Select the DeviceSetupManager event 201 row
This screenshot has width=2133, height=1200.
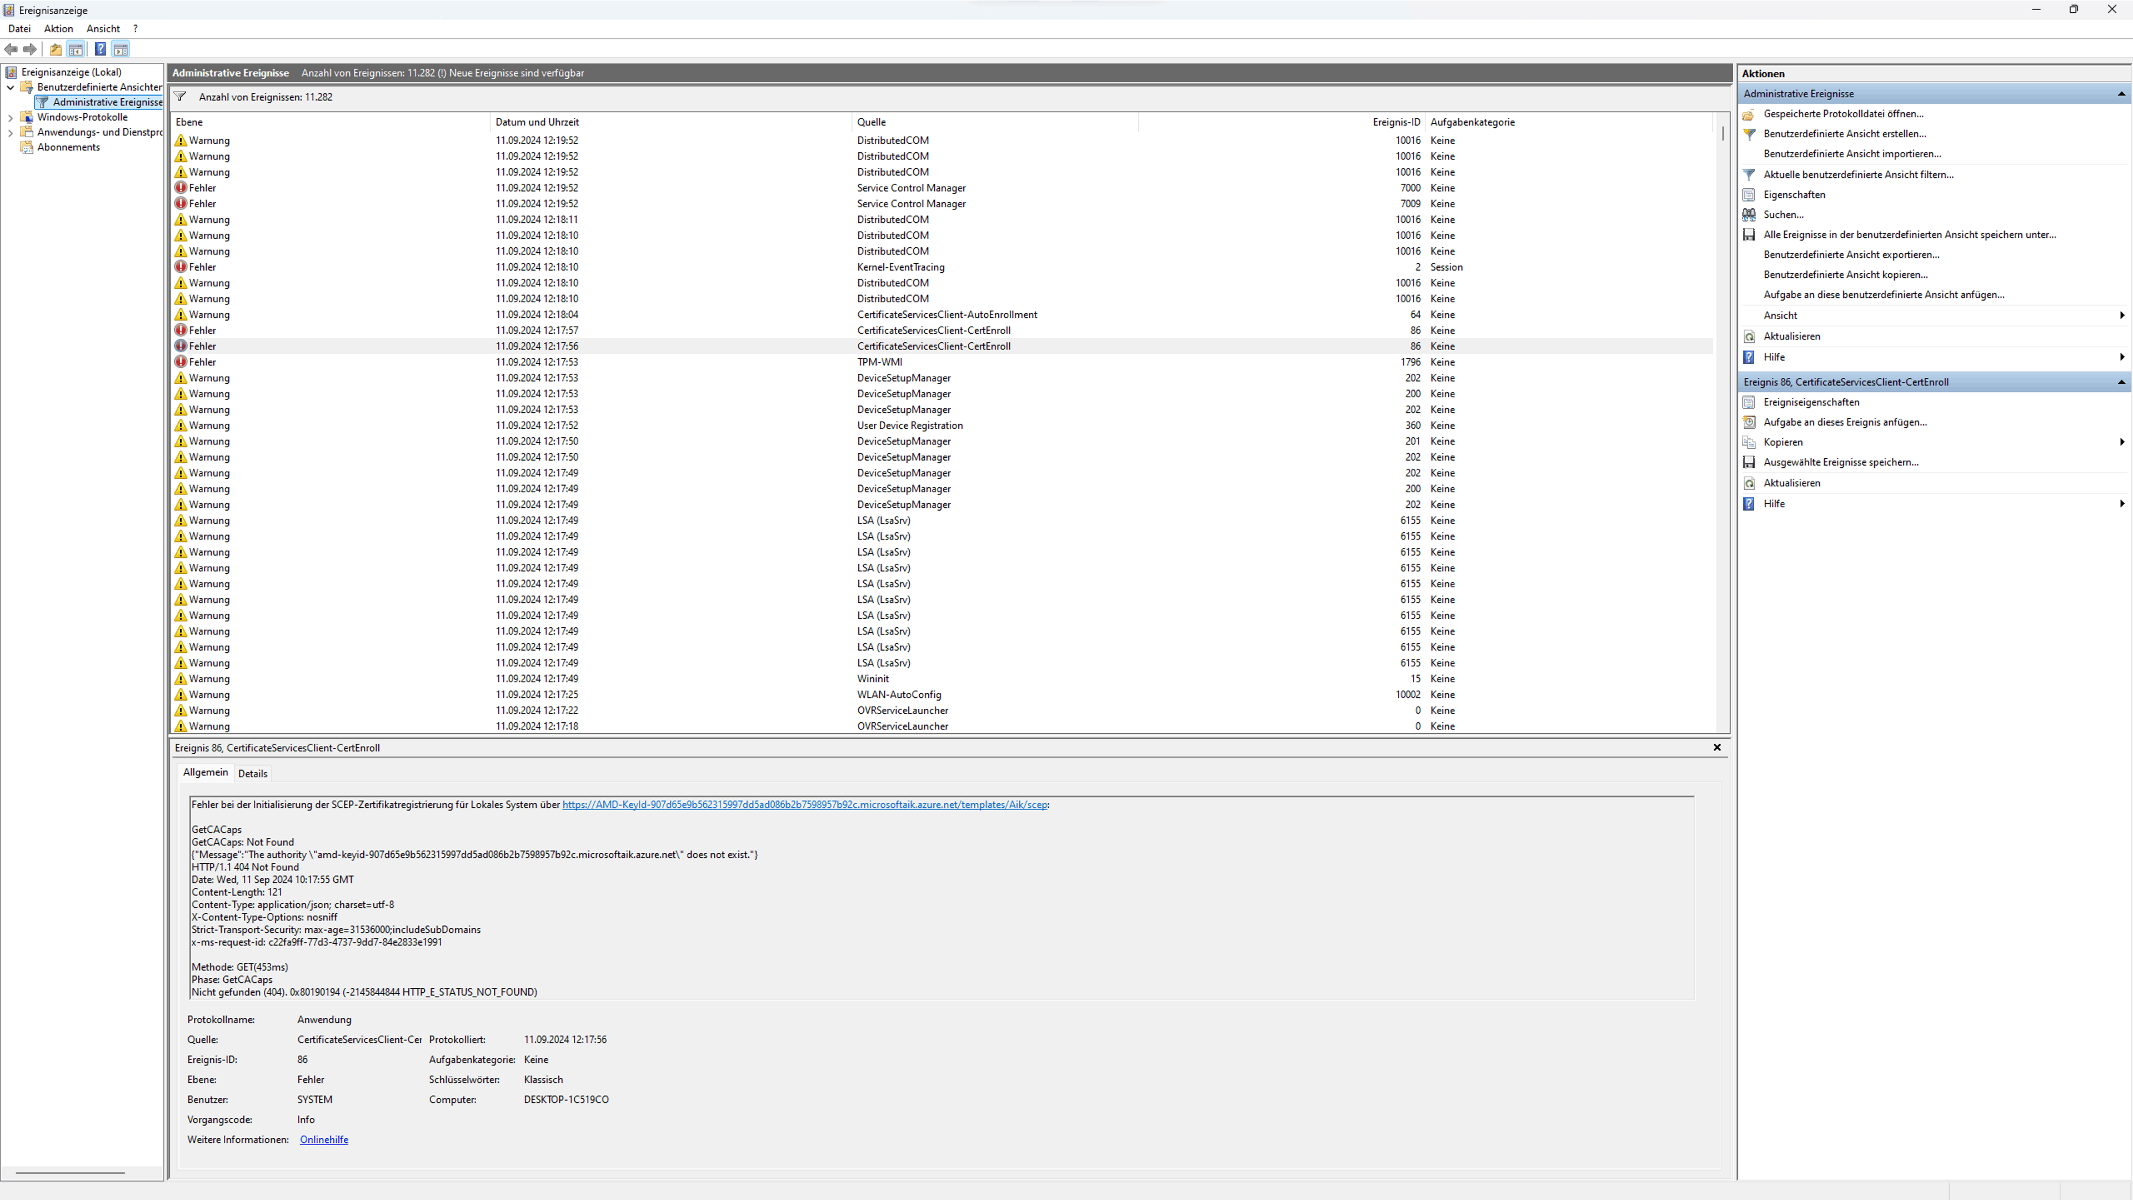(942, 442)
